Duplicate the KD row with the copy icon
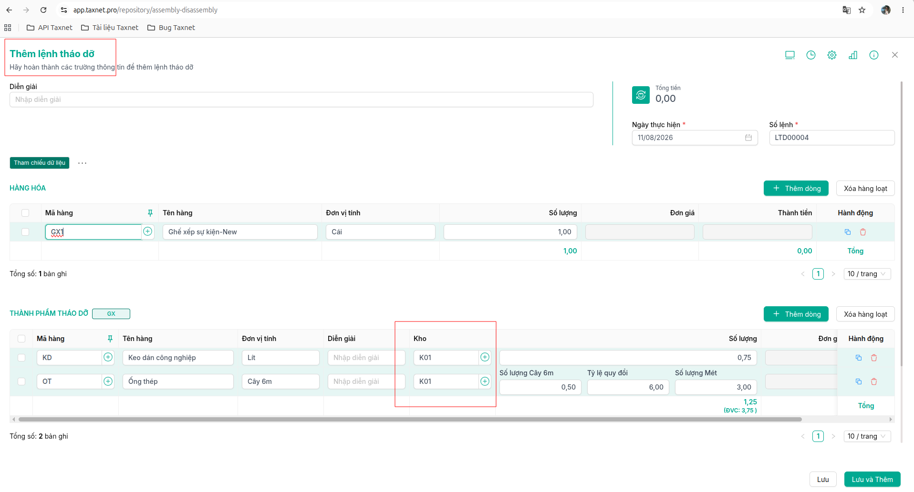This screenshot has height=492, width=914. [x=858, y=358]
